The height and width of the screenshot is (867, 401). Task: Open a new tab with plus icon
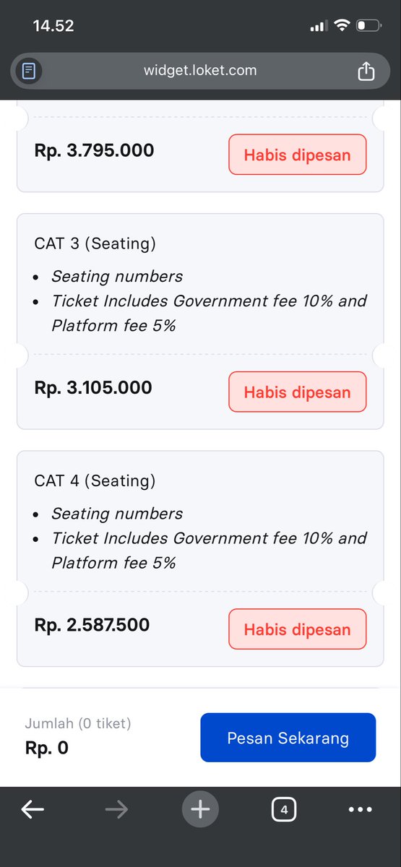pos(200,809)
